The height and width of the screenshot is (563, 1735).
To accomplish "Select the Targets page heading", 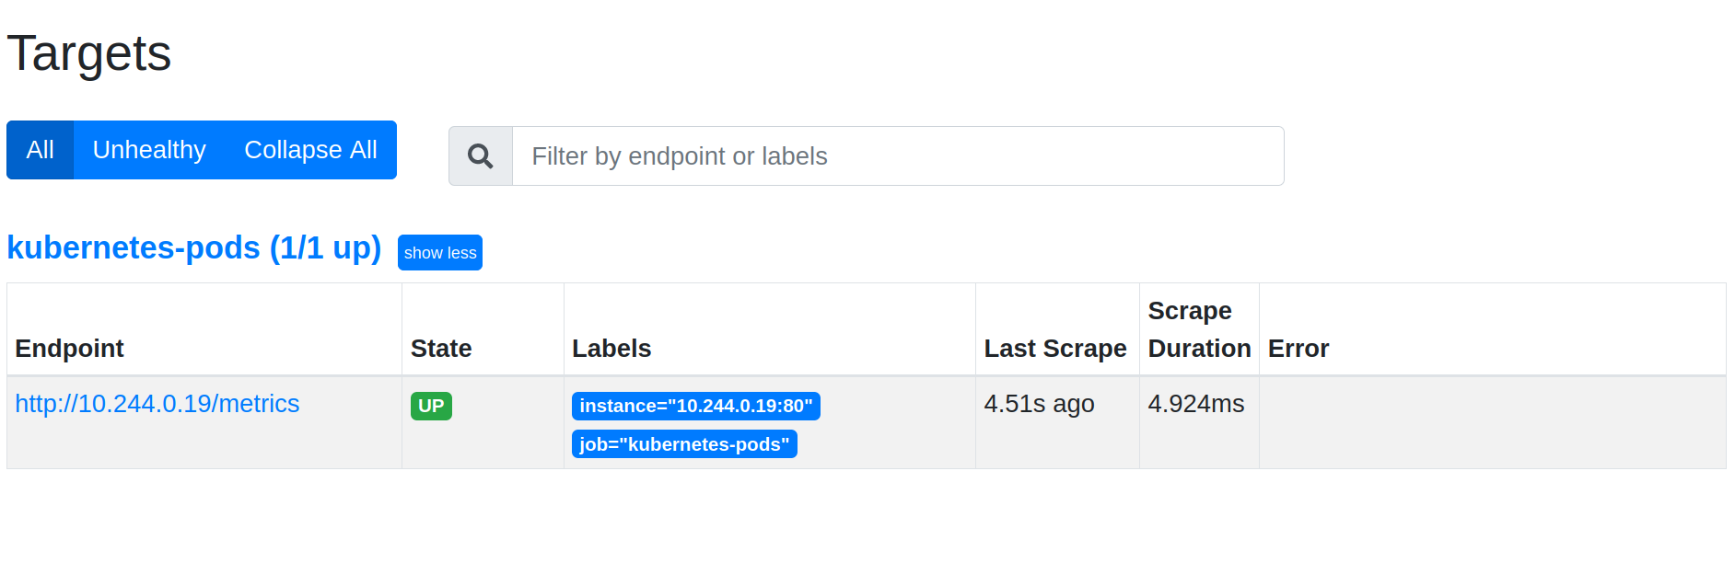I will (x=88, y=53).
